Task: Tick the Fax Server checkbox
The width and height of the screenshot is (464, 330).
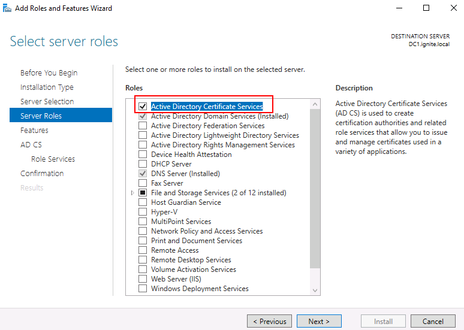Action: [x=143, y=183]
